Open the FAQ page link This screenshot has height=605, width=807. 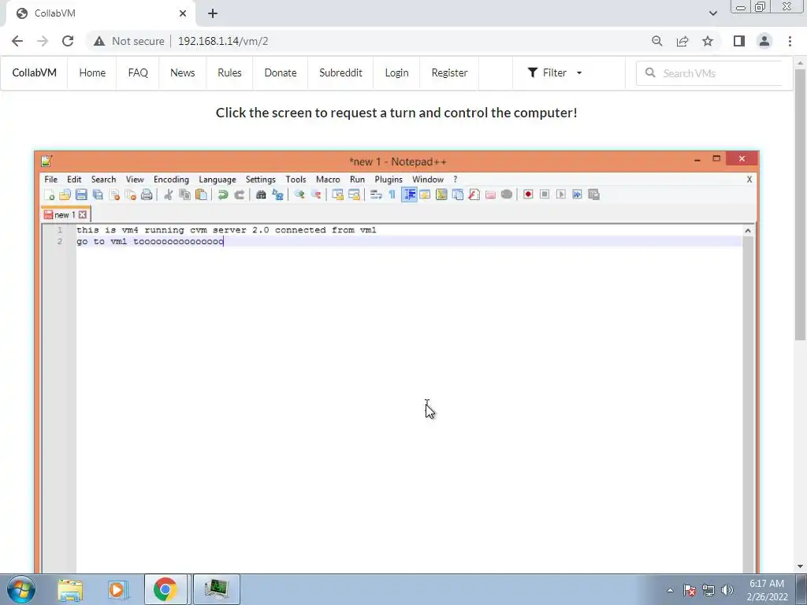tap(138, 73)
